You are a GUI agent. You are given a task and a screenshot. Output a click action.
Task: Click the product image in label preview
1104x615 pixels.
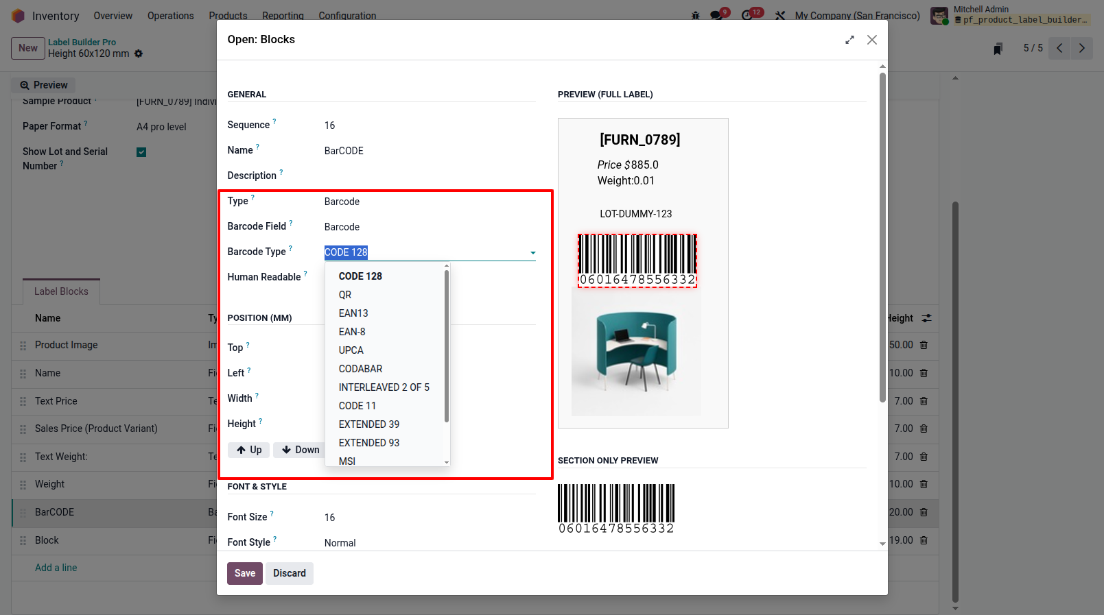tap(637, 352)
